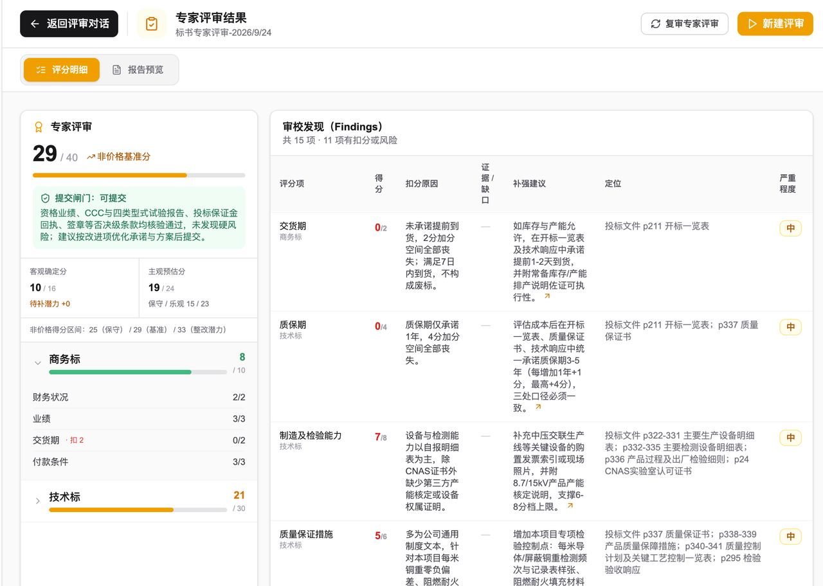Click the 严重程度 column header
This screenshot has width=823, height=586.
pos(788,184)
